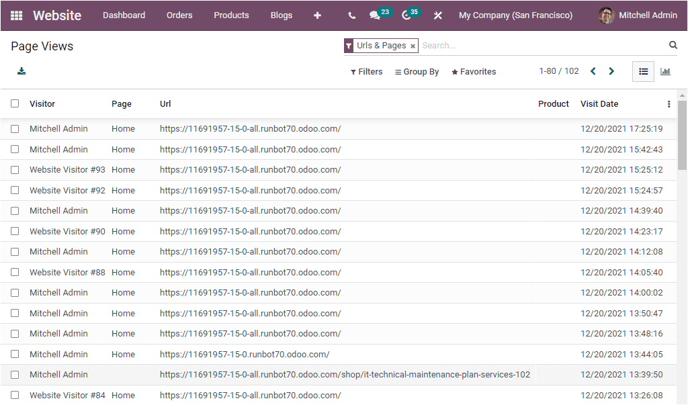Viewport: 688px width, 405px height.
Task: Go to the next page of results
Action: [611, 70]
